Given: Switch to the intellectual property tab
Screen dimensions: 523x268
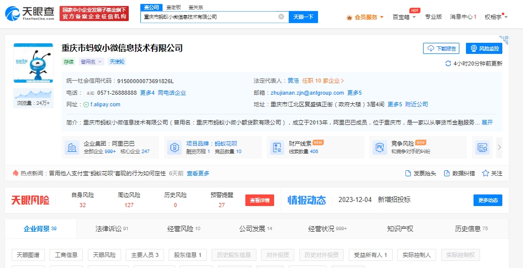Looking at the screenshot, I should coord(400,229).
